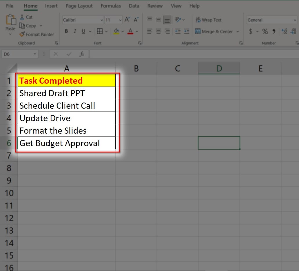Click the Insert Function fx icon
The width and height of the screenshot is (299, 271).
click(x=82, y=54)
